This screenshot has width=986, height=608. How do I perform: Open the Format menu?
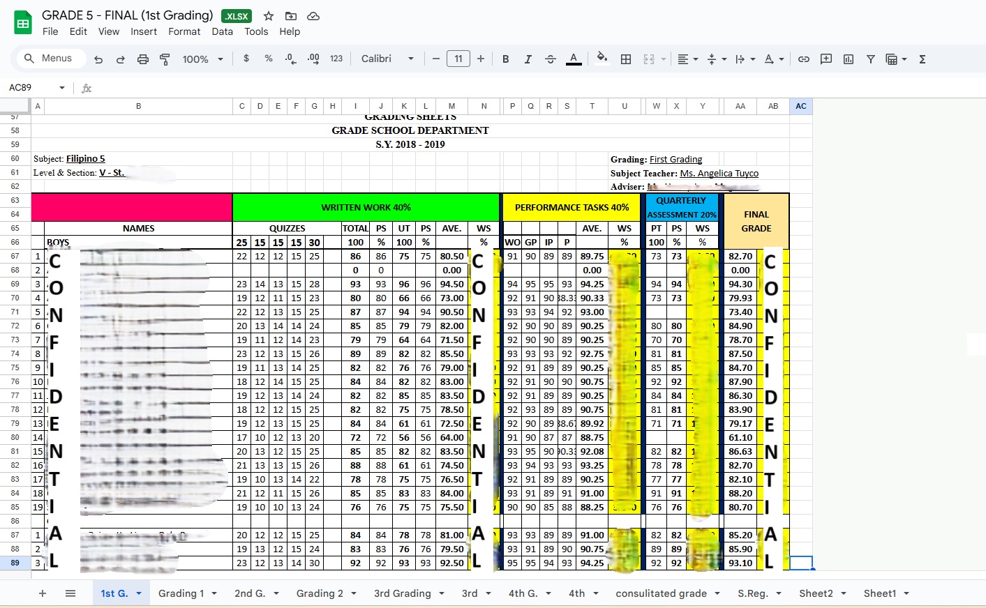(x=184, y=31)
